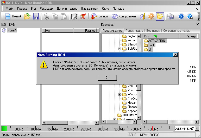The image size is (201, 138).
Task: Switch to the Поиск медиа tab
Action: [134, 31]
